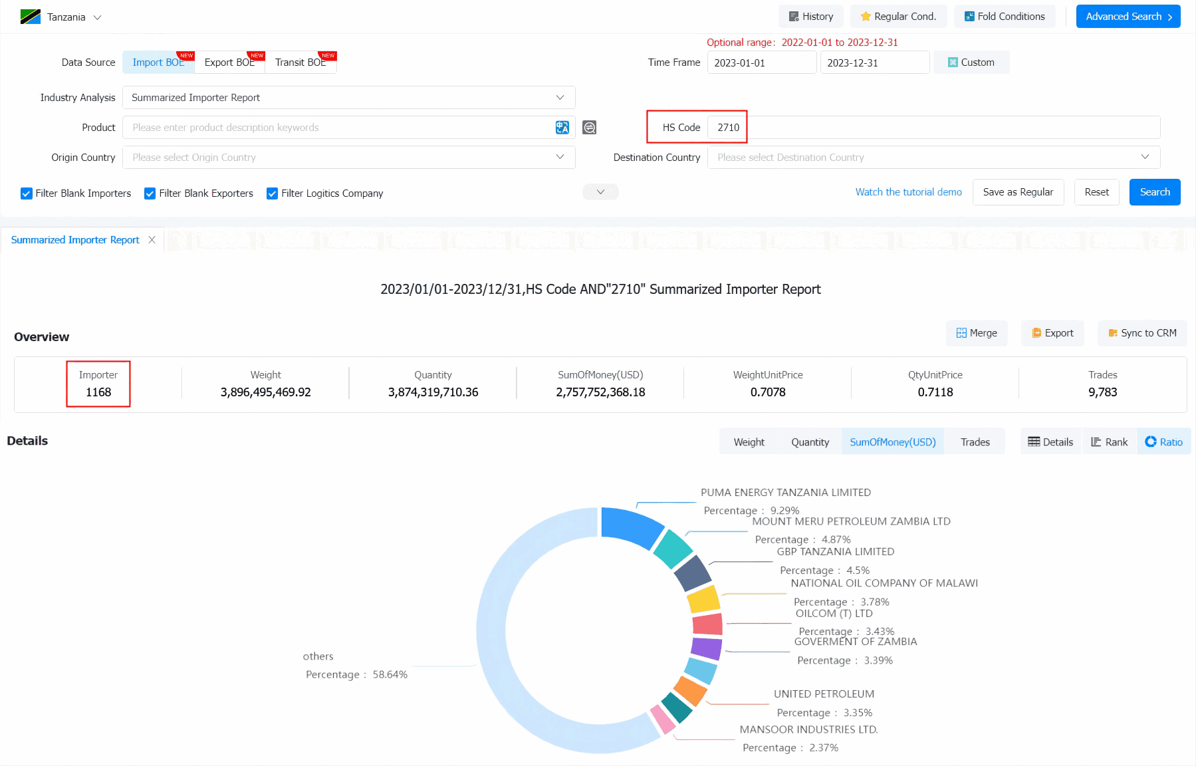Click the Search button
This screenshot has width=1196, height=766.
coord(1155,192)
